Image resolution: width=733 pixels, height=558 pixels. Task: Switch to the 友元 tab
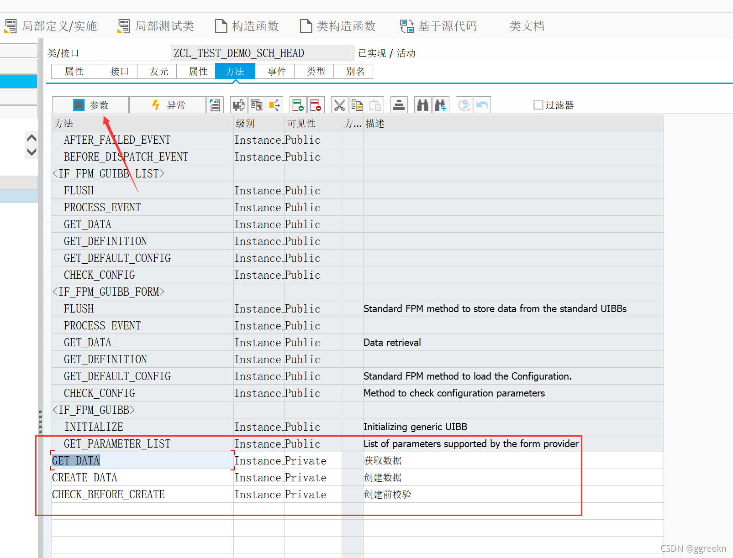(x=157, y=72)
